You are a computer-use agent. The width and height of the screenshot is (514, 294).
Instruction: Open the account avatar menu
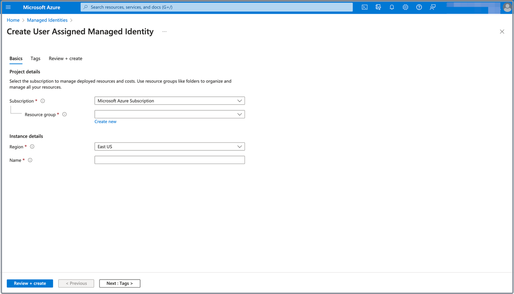507,7
